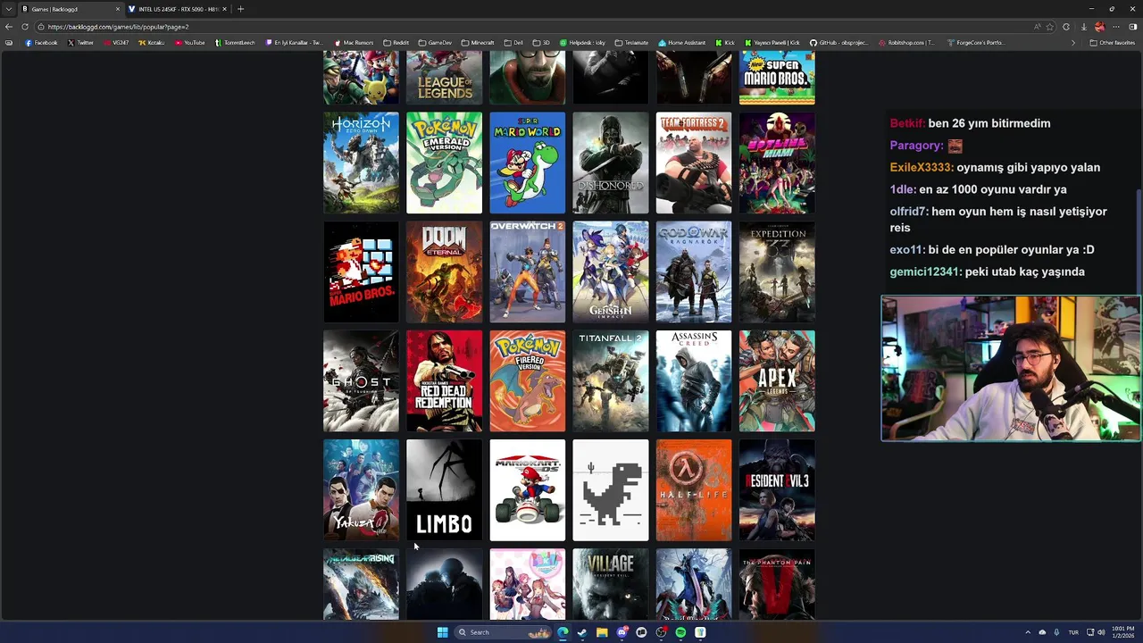This screenshot has width=1143, height=643.
Task: Select the Pokémon FireRed Version cover
Action: (527, 381)
